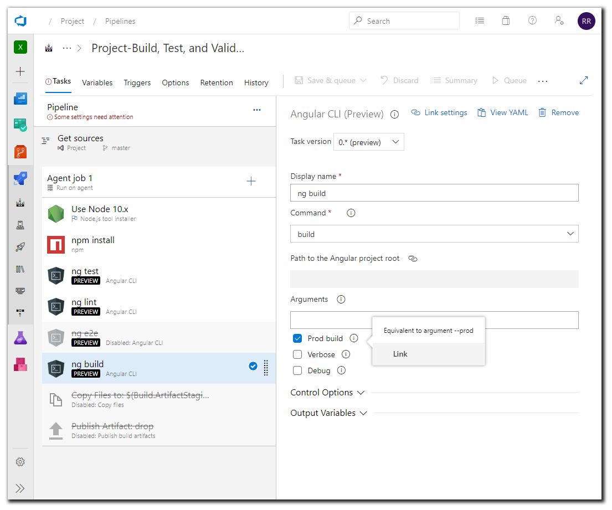Click the Queue button
This screenshot has height=510, width=612.
tap(510, 80)
